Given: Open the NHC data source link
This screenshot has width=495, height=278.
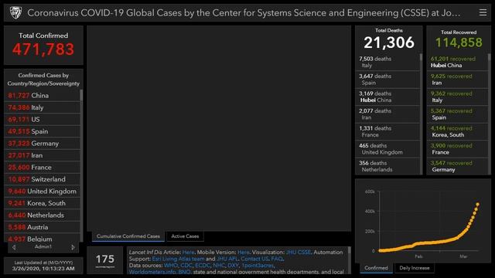Looking at the screenshot, I should click(x=219, y=266).
